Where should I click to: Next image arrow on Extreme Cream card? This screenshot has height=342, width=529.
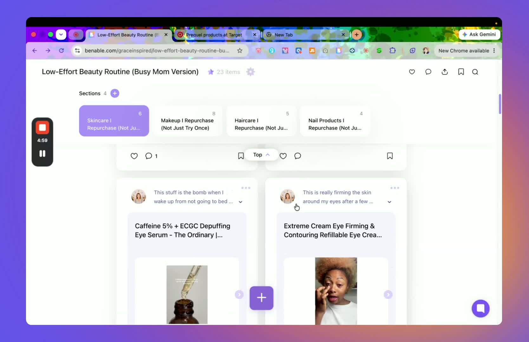click(x=388, y=294)
